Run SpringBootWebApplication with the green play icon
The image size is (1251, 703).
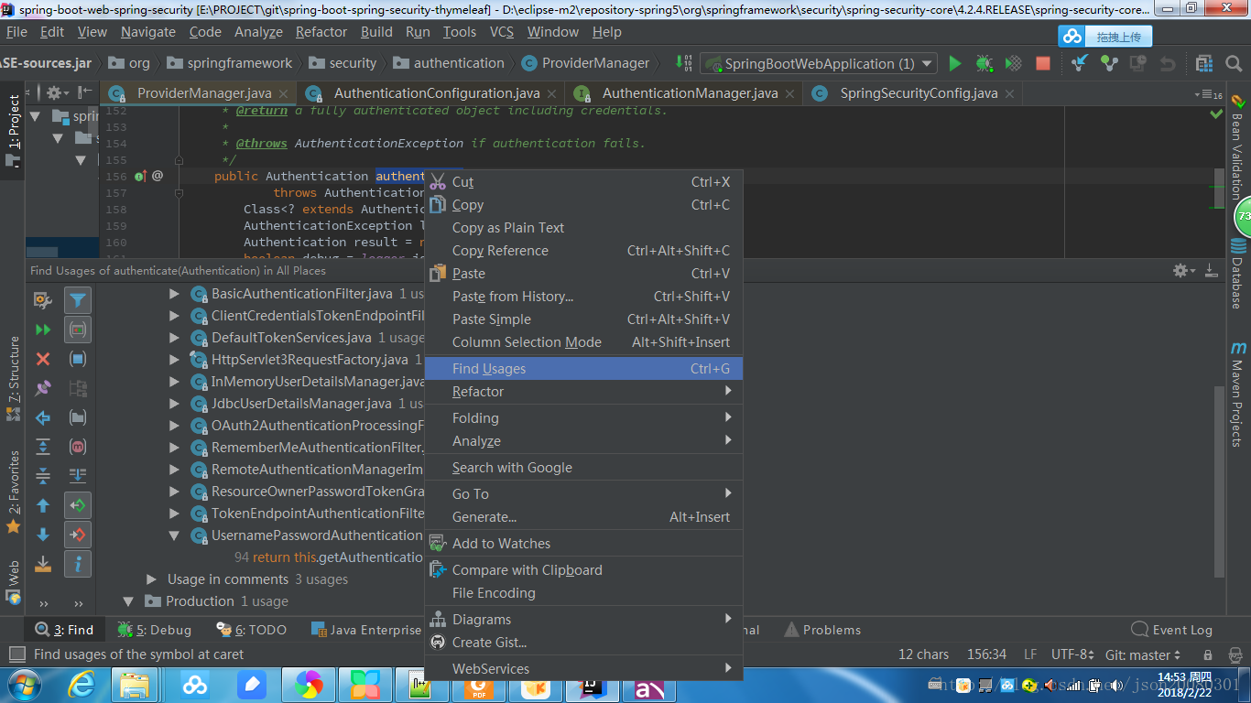[955, 63]
